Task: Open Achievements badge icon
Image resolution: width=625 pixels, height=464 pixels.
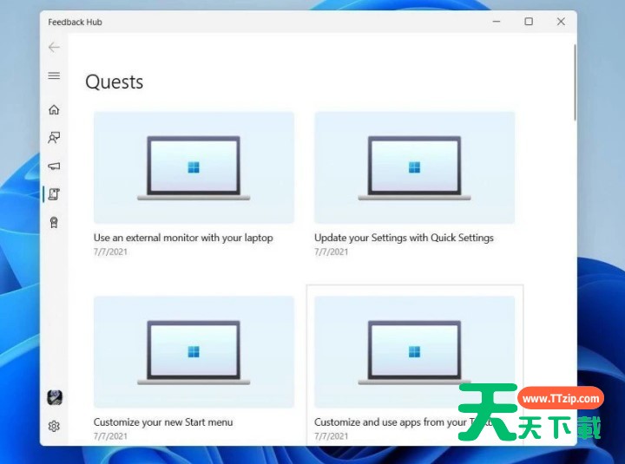Action: click(x=54, y=222)
